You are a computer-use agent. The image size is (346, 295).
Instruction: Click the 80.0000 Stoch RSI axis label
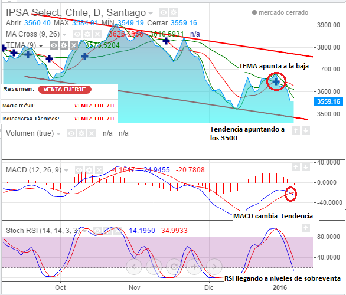point(328,237)
